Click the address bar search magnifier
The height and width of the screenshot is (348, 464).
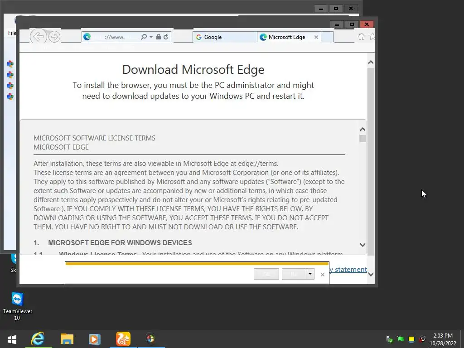(x=144, y=37)
